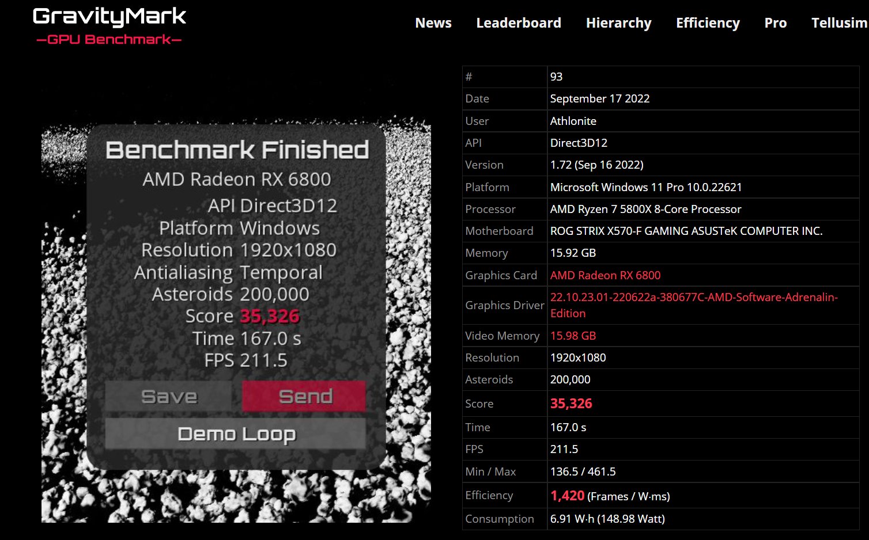Viewport: 869px width, 540px height.
Task: Click the 1,420 efficiency value
Action: (x=567, y=496)
